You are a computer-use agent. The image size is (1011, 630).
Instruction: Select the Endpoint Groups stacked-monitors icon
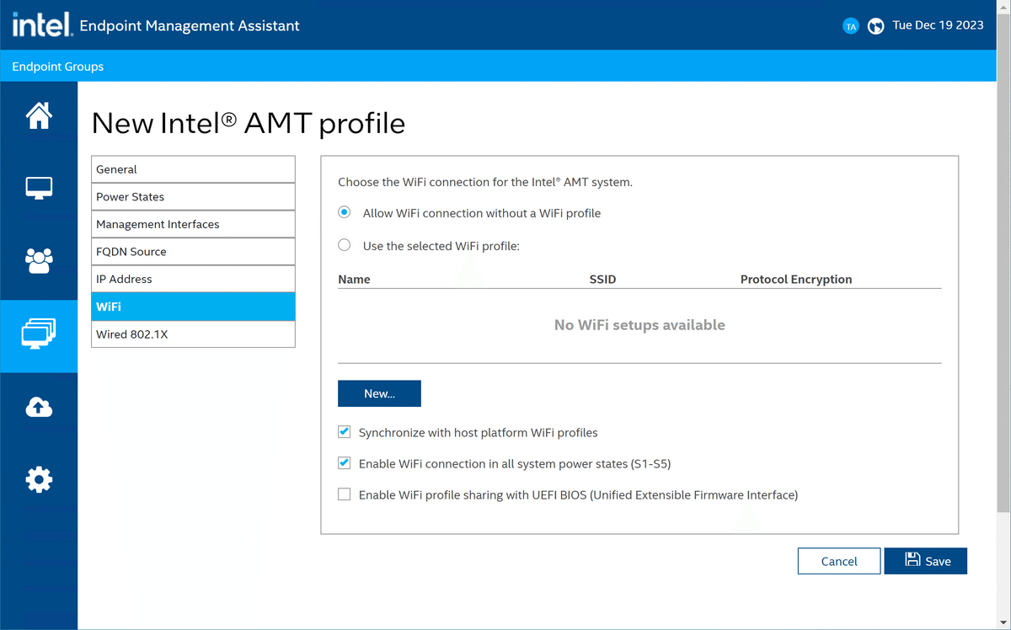39,334
